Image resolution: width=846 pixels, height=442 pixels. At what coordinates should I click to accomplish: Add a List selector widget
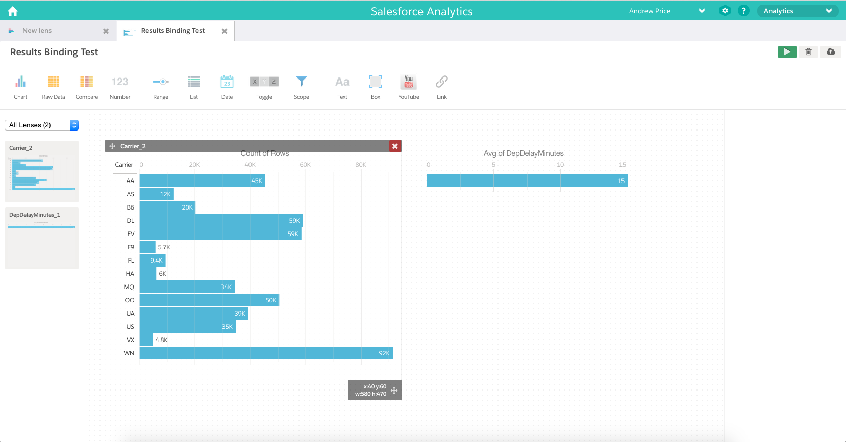194,88
